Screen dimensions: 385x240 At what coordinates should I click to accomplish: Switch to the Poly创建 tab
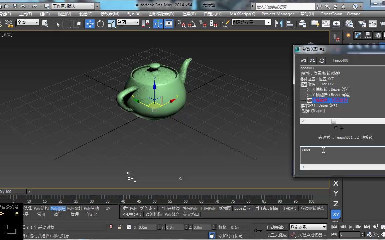(58, 208)
